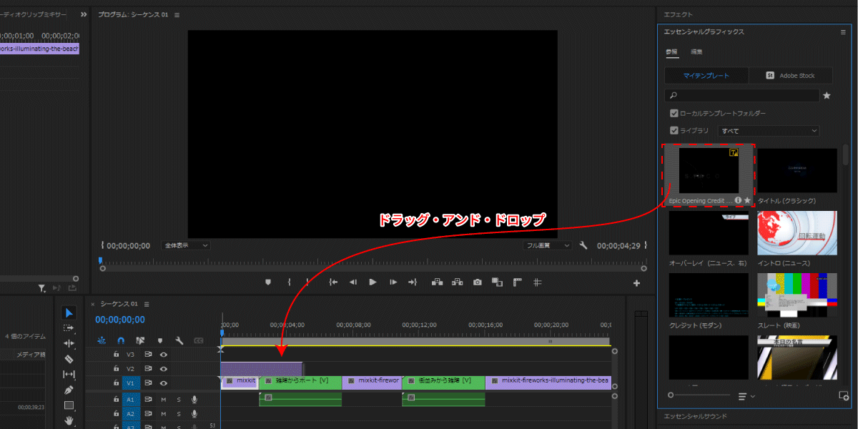Open the すべて library dropdown
Image resolution: width=858 pixels, height=429 pixels.
point(769,131)
